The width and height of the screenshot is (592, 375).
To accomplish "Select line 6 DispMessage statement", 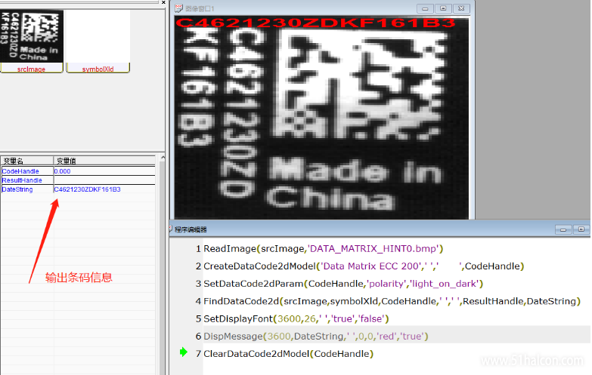I will pos(316,337).
